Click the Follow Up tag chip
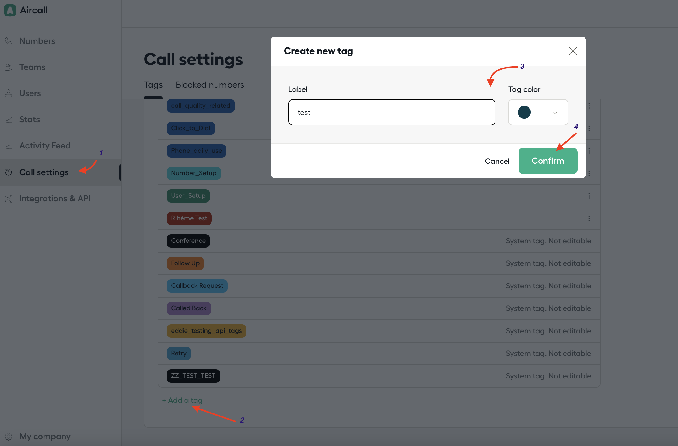The height and width of the screenshot is (446, 678). point(185,263)
